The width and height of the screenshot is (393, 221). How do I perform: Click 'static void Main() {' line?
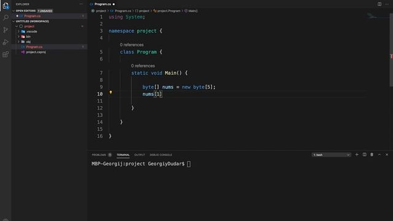(x=160, y=73)
